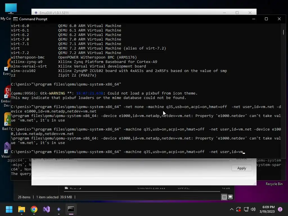Maximize the EmuGUI window
The height and width of the screenshot is (216, 288).
[x=237, y=13]
